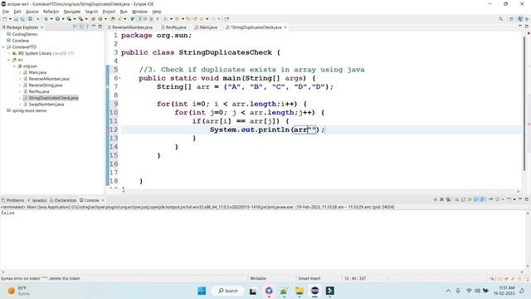
Task: Expand SwapNumbers.java tree node
Action: pyautogui.click(x=20, y=105)
